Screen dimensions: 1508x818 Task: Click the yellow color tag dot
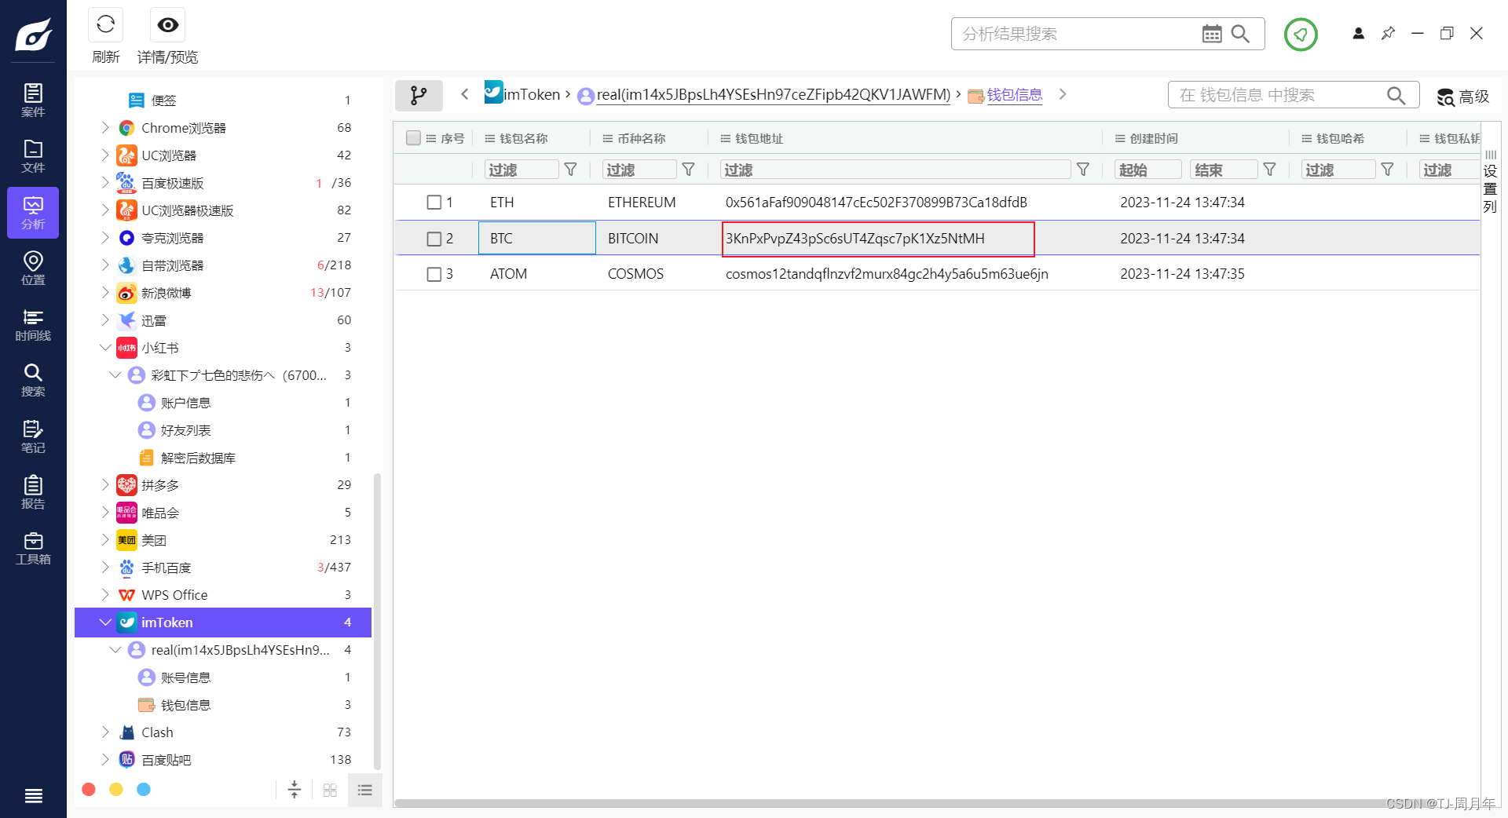click(116, 789)
